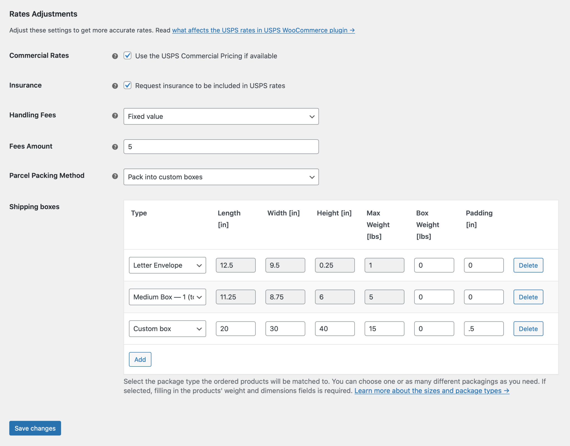Open the Handling Fees help tooltip
This screenshot has width=570, height=446.
point(114,116)
